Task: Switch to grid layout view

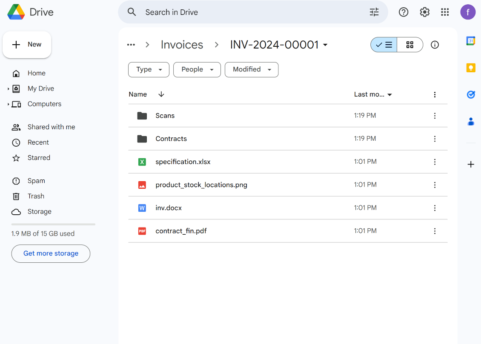Action: pyautogui.click(x=410, y=45)
